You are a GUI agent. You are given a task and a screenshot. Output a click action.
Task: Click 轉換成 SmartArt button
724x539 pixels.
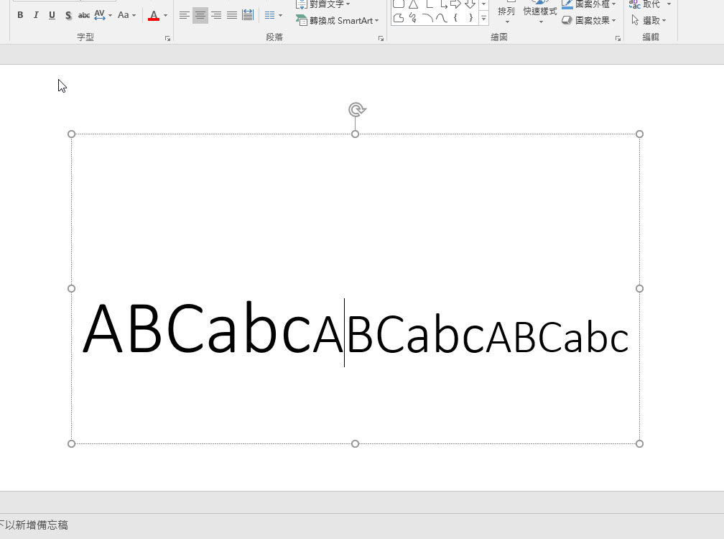338,21
